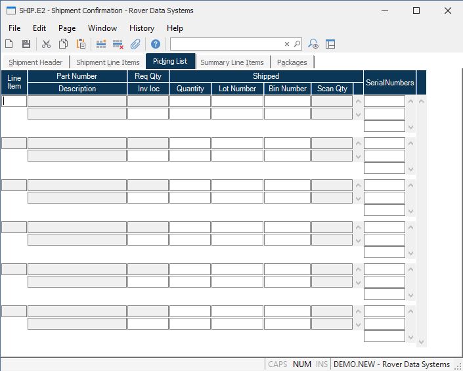Switch to the Shipment Line Items tab
This screenshot has height=371, width=463.
108,62
